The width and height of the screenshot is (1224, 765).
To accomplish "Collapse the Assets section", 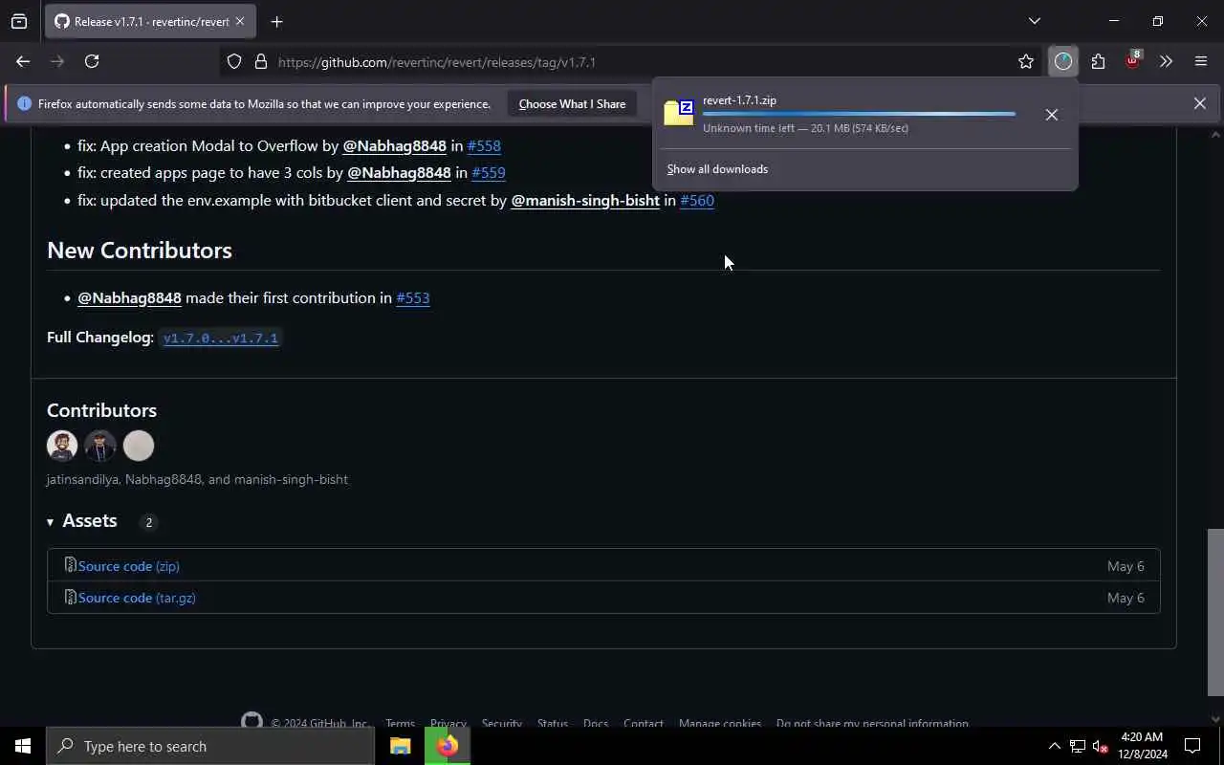I will point(82,521).
